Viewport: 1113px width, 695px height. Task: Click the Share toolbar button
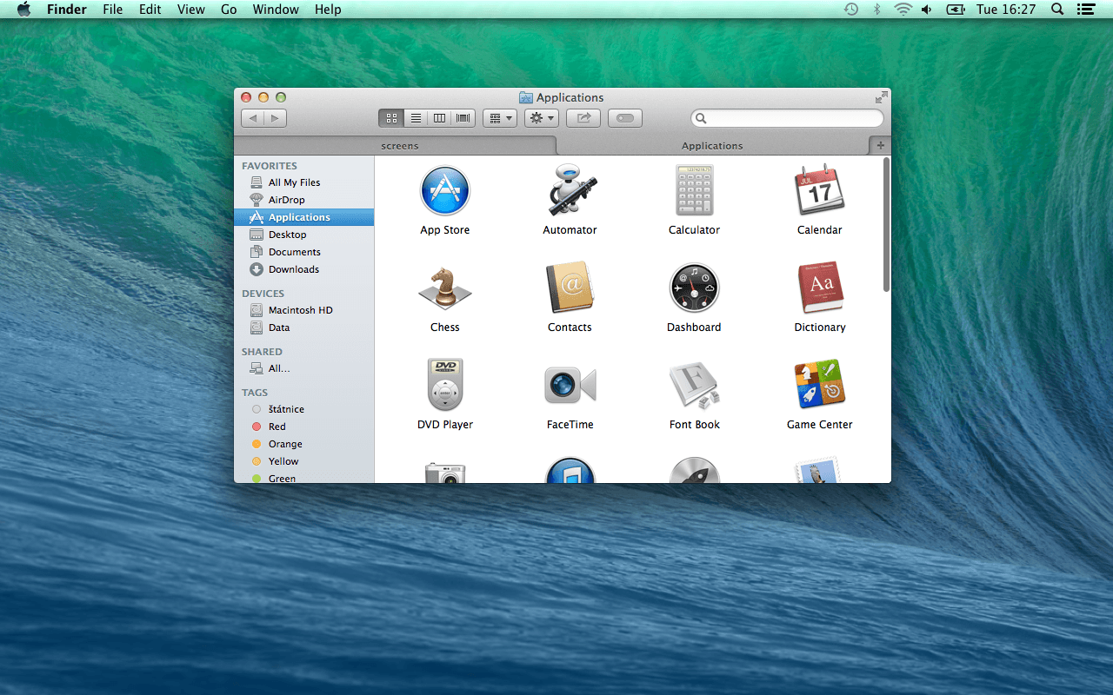point(583,118)
